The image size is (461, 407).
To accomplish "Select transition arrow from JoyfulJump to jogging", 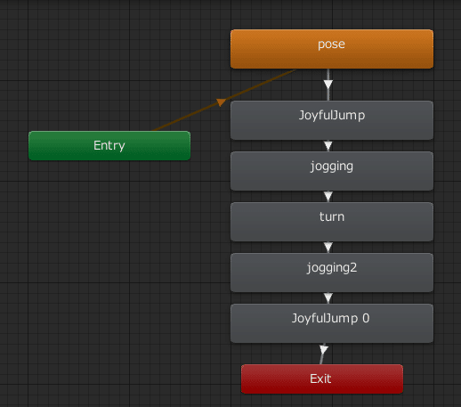I will coord(328,146).
